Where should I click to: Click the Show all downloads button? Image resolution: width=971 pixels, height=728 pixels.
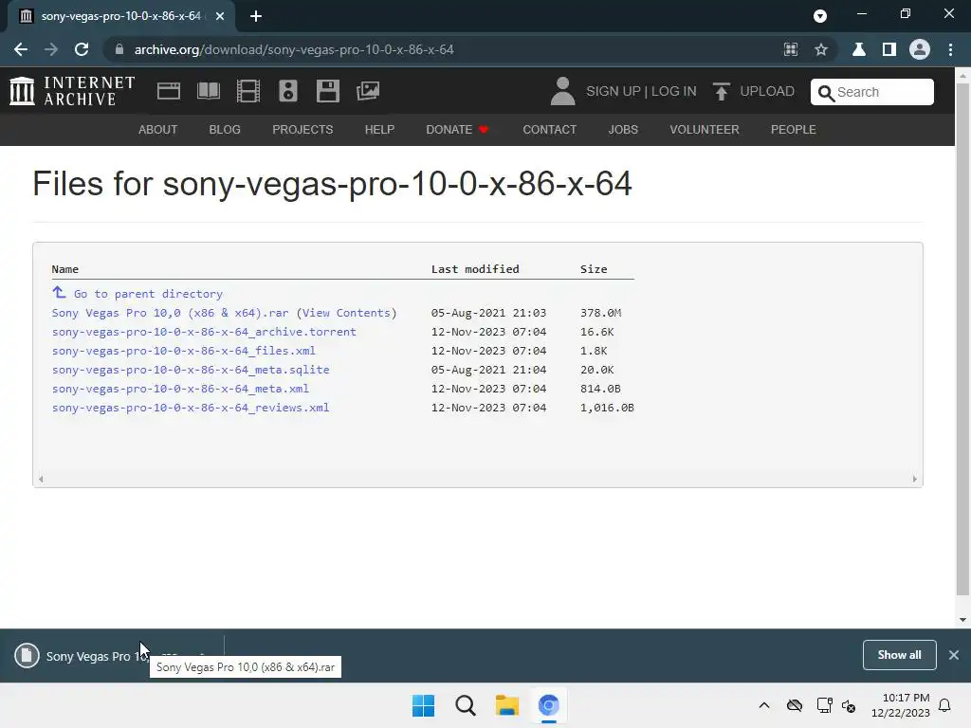click(899, 655)
